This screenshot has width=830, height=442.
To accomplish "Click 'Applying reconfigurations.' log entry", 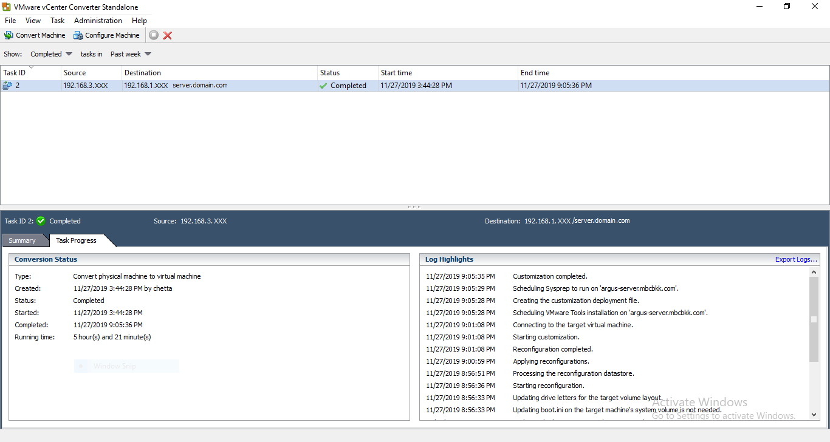I will click(x=551, y=361).
